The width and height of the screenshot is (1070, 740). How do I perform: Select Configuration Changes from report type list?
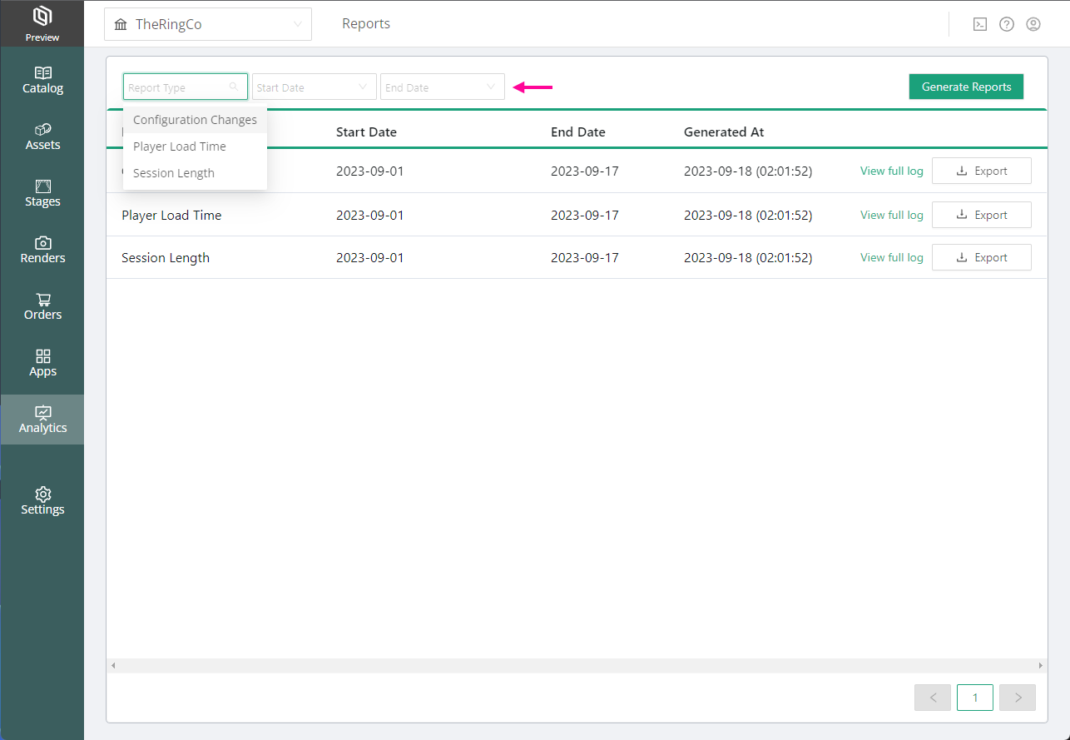(x=195, y=120)
